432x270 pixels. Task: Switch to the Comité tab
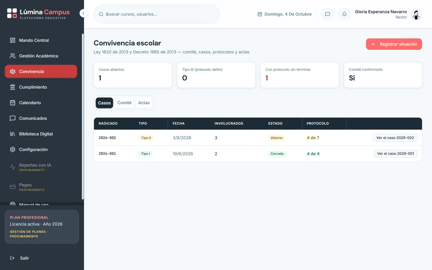(124, 103)
